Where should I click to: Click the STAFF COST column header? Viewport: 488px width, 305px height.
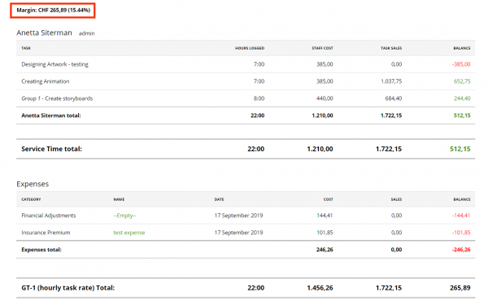(322, 48)
